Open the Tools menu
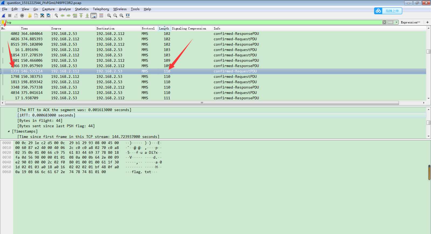The width and height of the screenshot is (431, 234). click(x=135, y=9)
